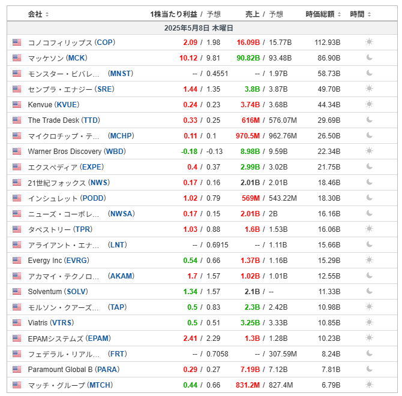Click the sun icon in KVUE row
The width and height of the screenshot is (402, 396).
point(369,104)
